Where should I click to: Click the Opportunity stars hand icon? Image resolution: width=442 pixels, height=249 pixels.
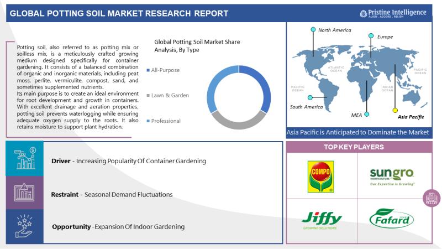(x=24, y=226)
